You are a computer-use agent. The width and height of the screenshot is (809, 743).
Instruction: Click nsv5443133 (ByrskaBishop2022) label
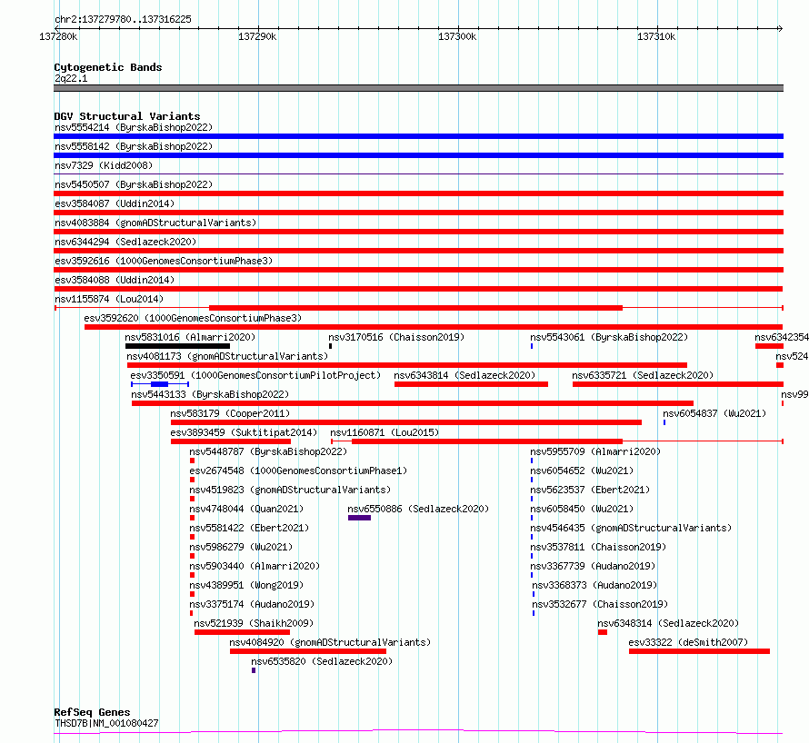(210, 394)
